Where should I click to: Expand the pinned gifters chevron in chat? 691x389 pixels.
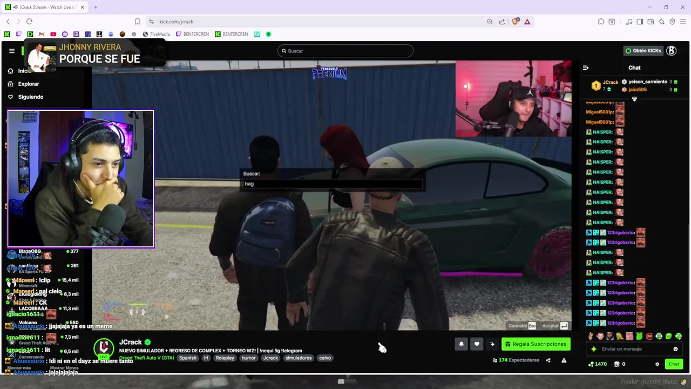tap(634, 99)
